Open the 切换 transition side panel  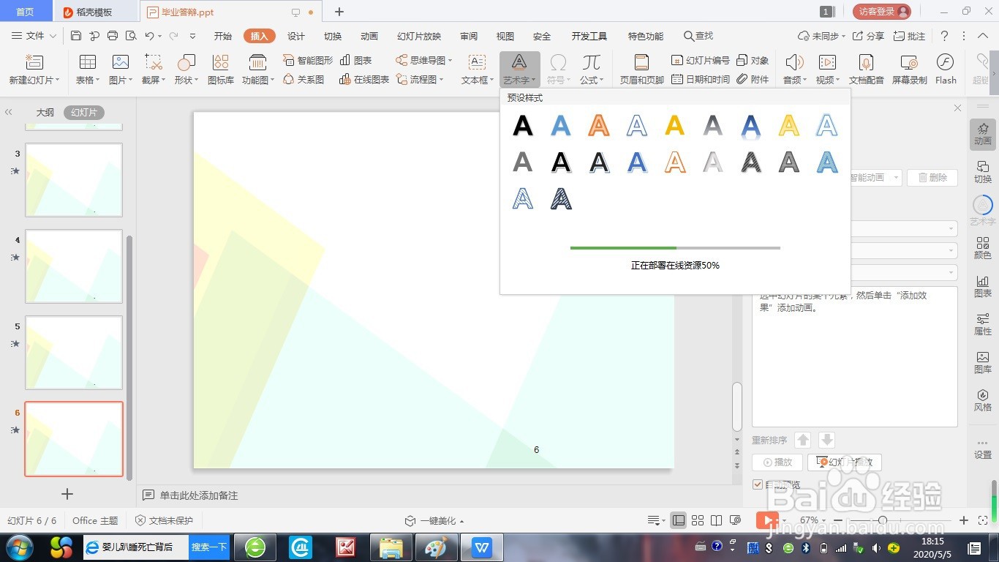click(x=983, y=172)
